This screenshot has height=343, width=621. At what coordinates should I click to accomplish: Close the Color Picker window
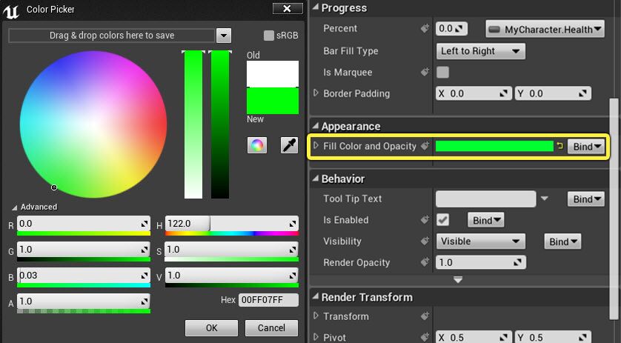288,8
